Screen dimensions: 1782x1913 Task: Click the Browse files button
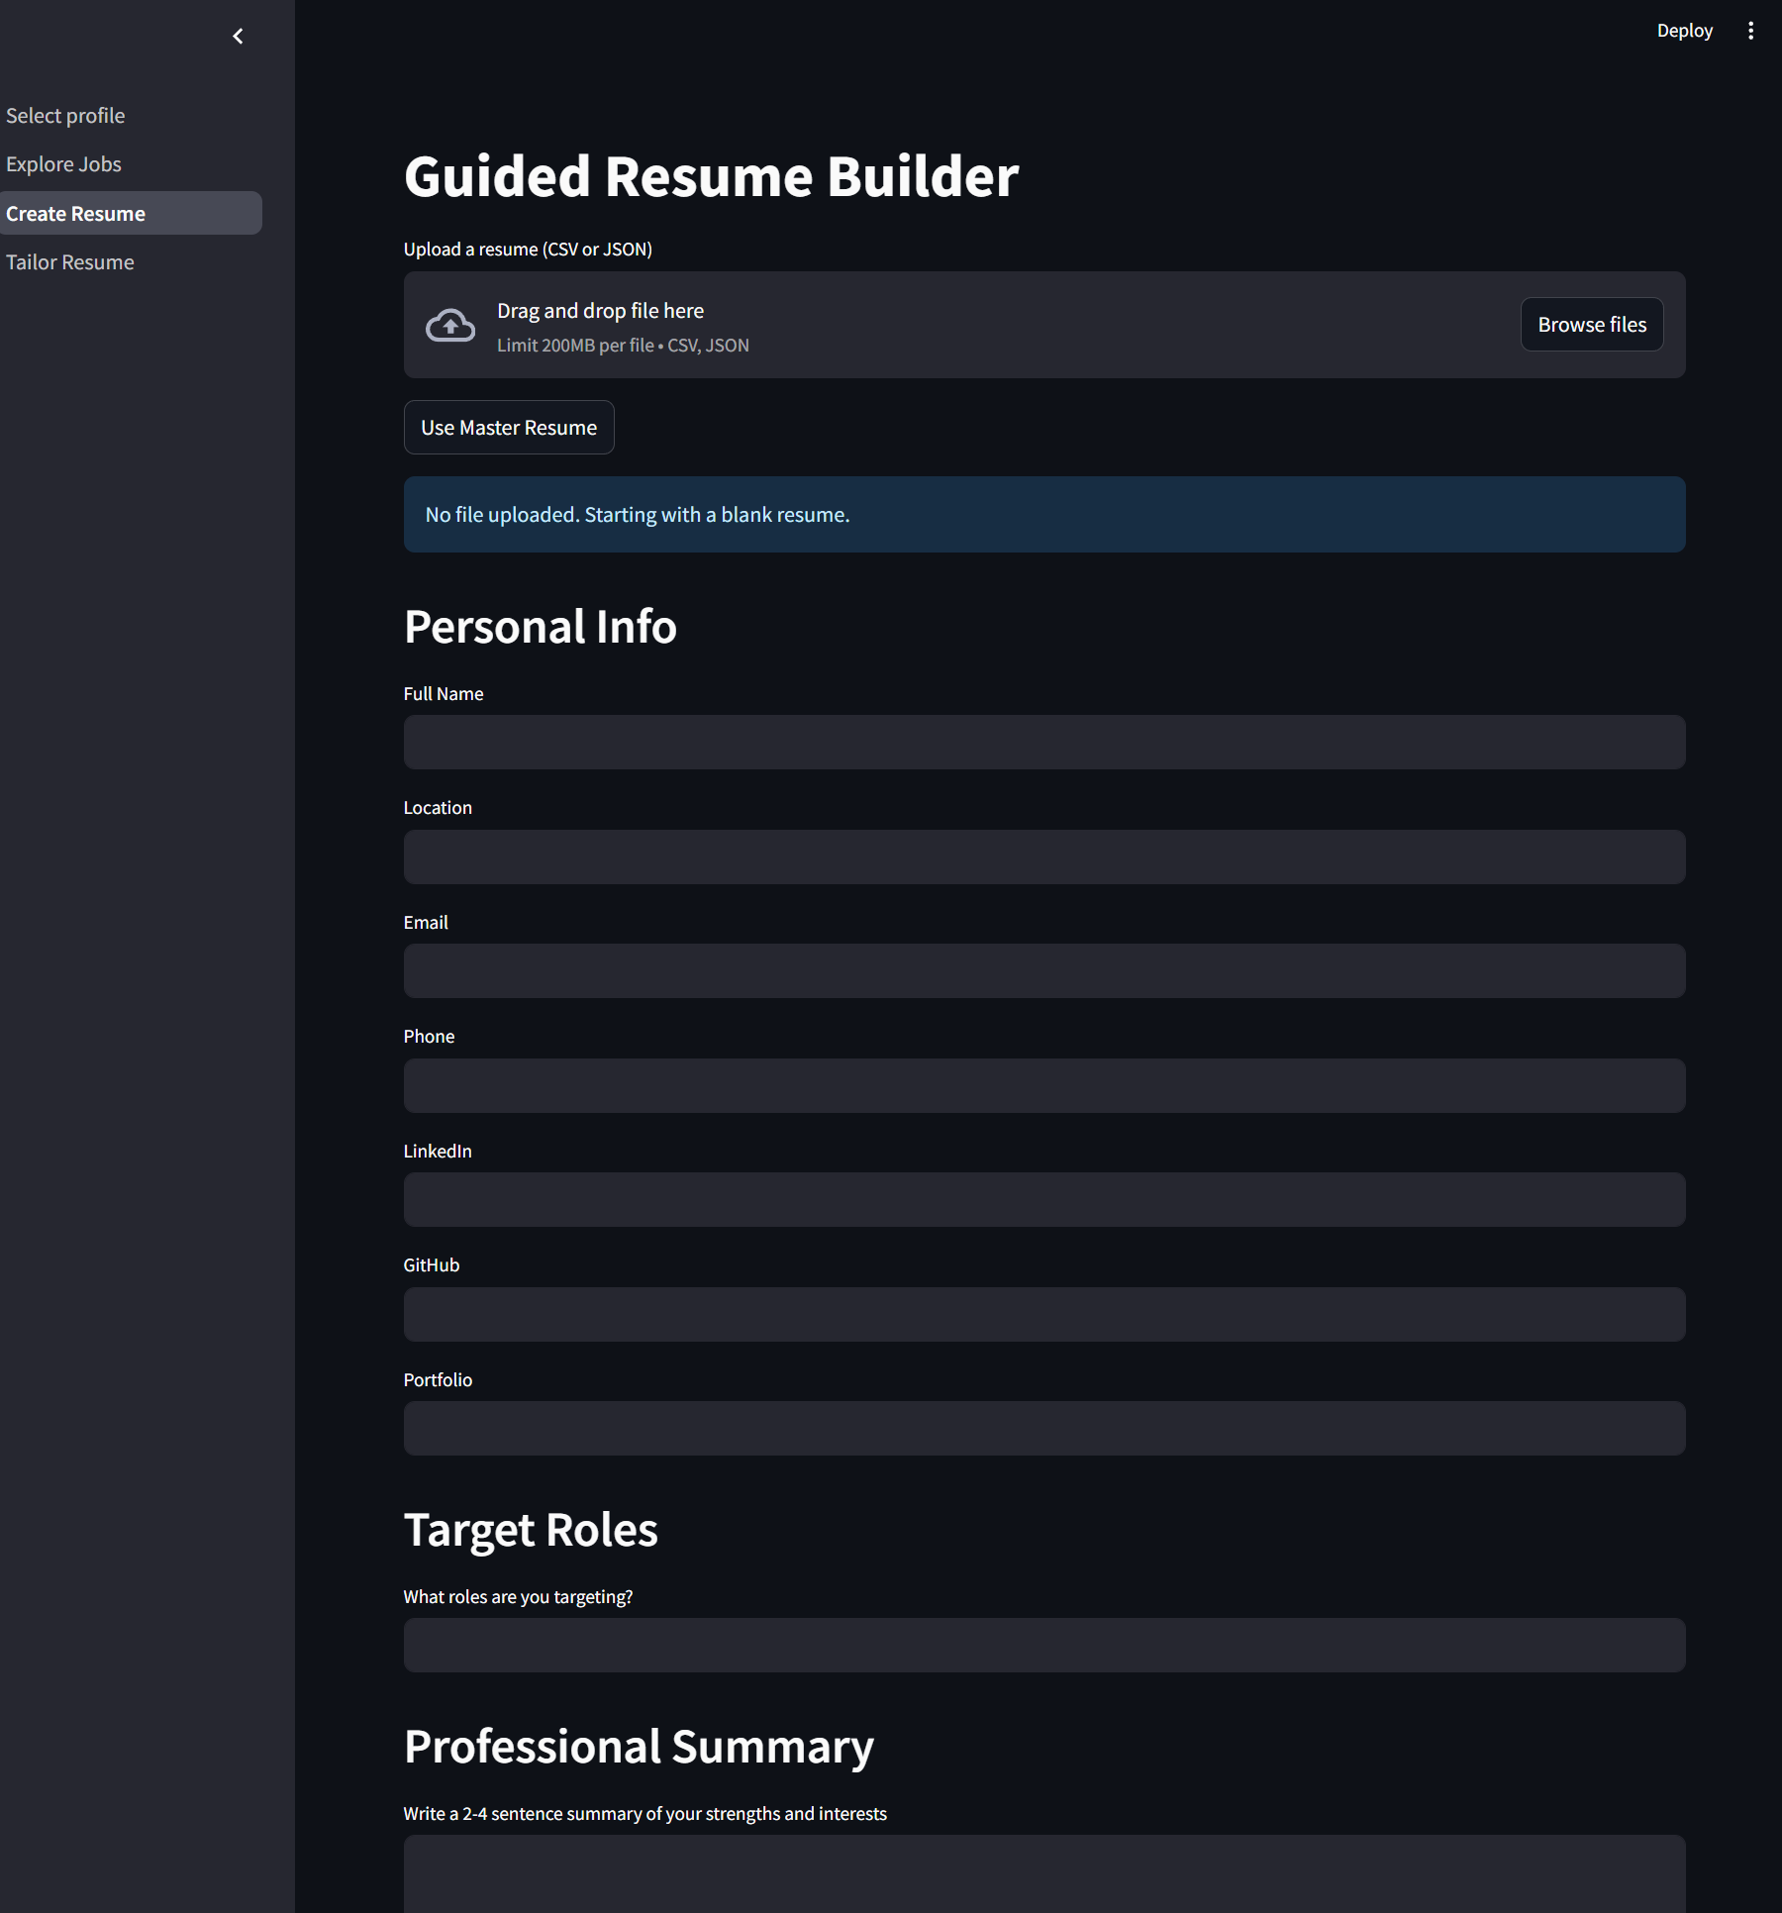(x=1591, y=325)
